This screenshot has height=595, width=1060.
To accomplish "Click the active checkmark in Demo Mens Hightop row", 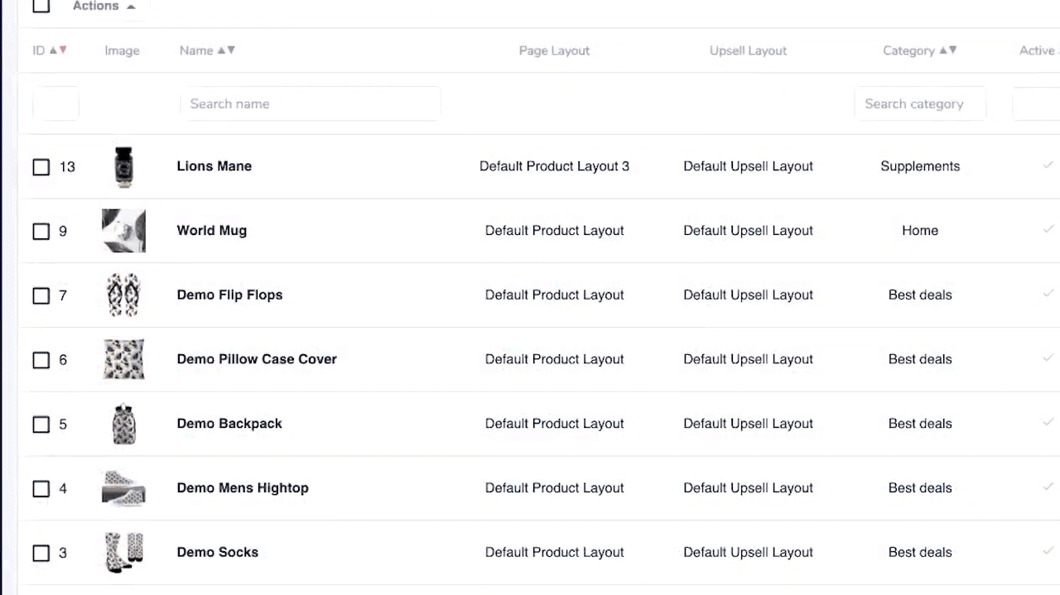I will [x=1048, y=487].
